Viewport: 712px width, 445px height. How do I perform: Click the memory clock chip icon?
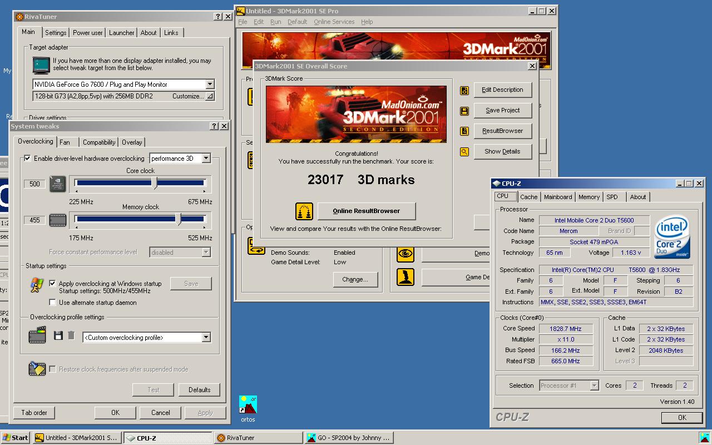point(58,220)
